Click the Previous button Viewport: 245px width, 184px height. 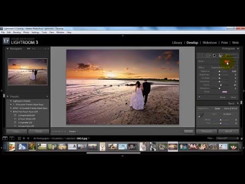click(x=207, y=131)
